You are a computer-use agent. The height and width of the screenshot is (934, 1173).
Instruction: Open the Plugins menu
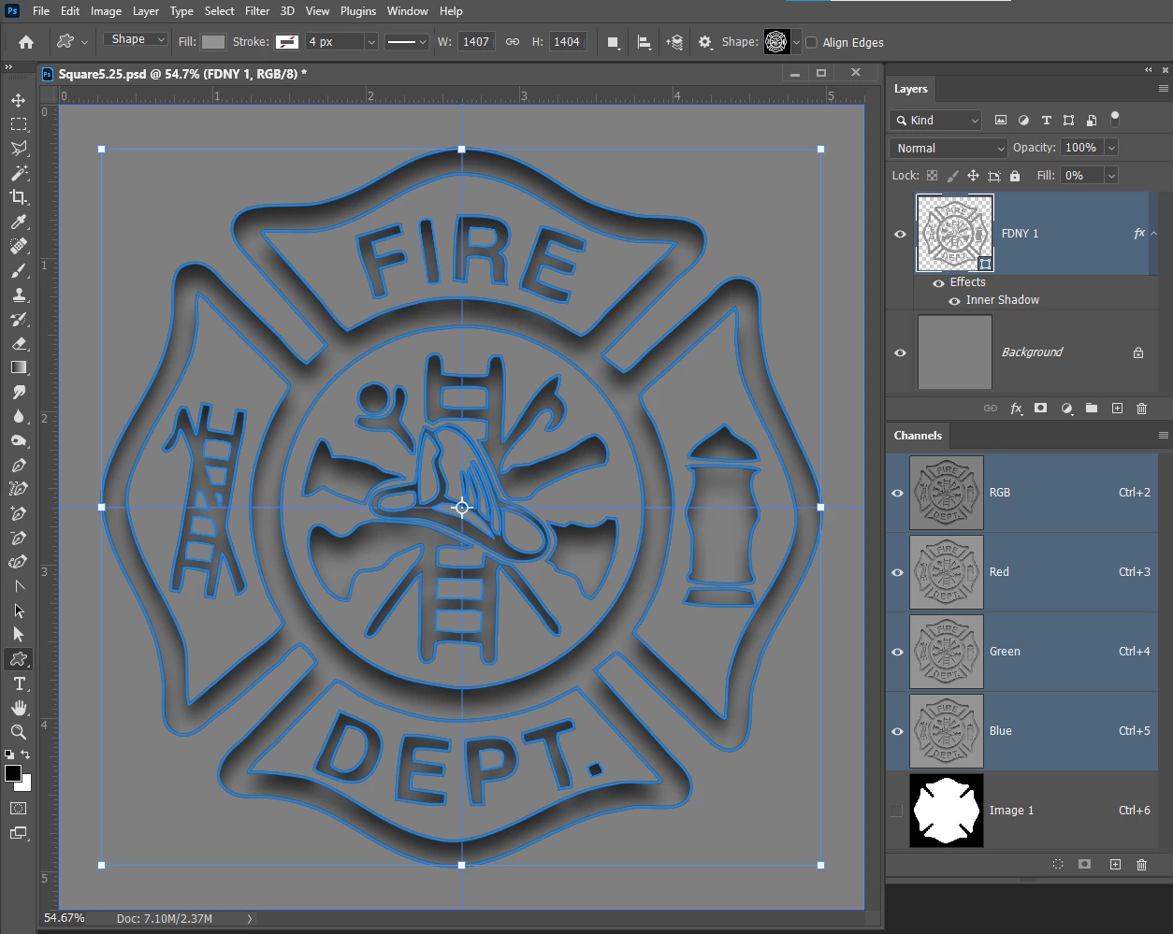click(357, 11)
